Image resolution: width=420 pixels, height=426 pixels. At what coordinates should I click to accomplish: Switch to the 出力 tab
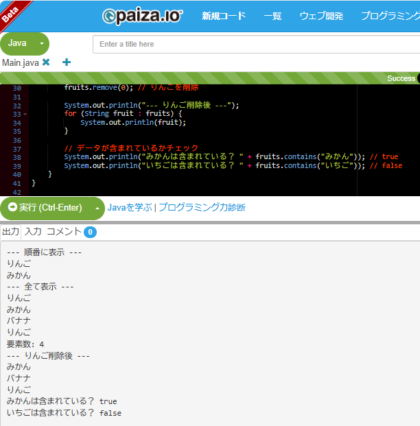tap(11, 232)
